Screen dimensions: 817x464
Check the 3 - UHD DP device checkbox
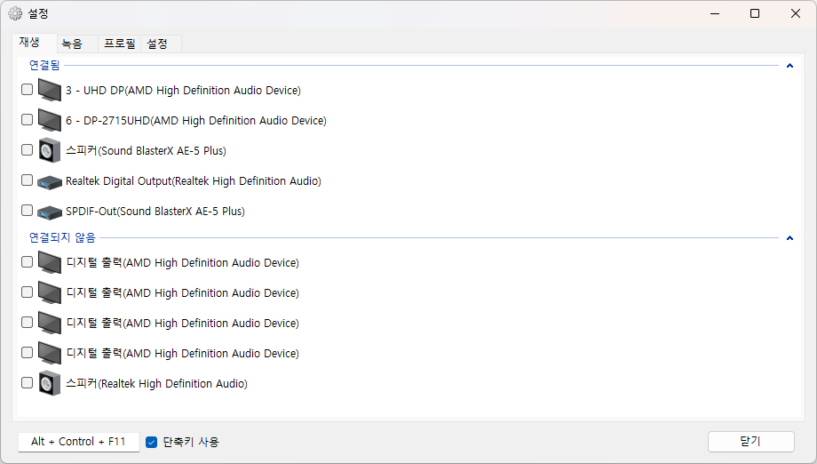(x=28, y=89)
